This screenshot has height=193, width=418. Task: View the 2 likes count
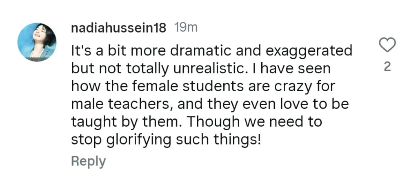[387, 67]
